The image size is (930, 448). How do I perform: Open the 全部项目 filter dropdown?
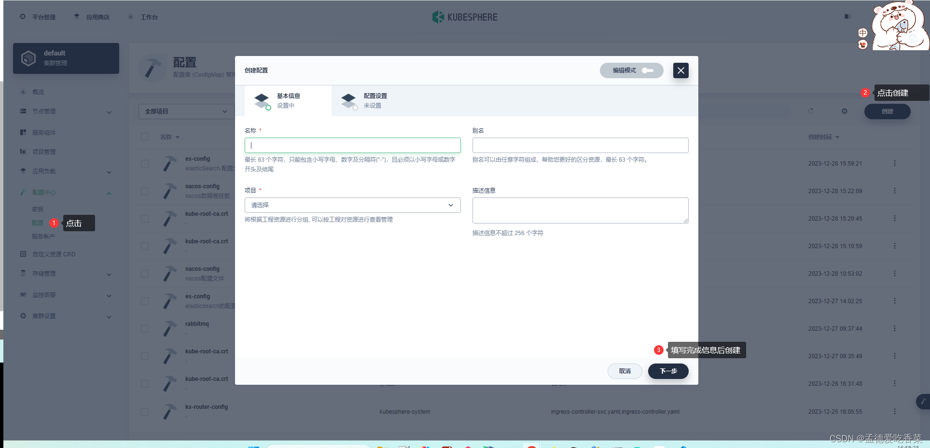tap(186, 111)
